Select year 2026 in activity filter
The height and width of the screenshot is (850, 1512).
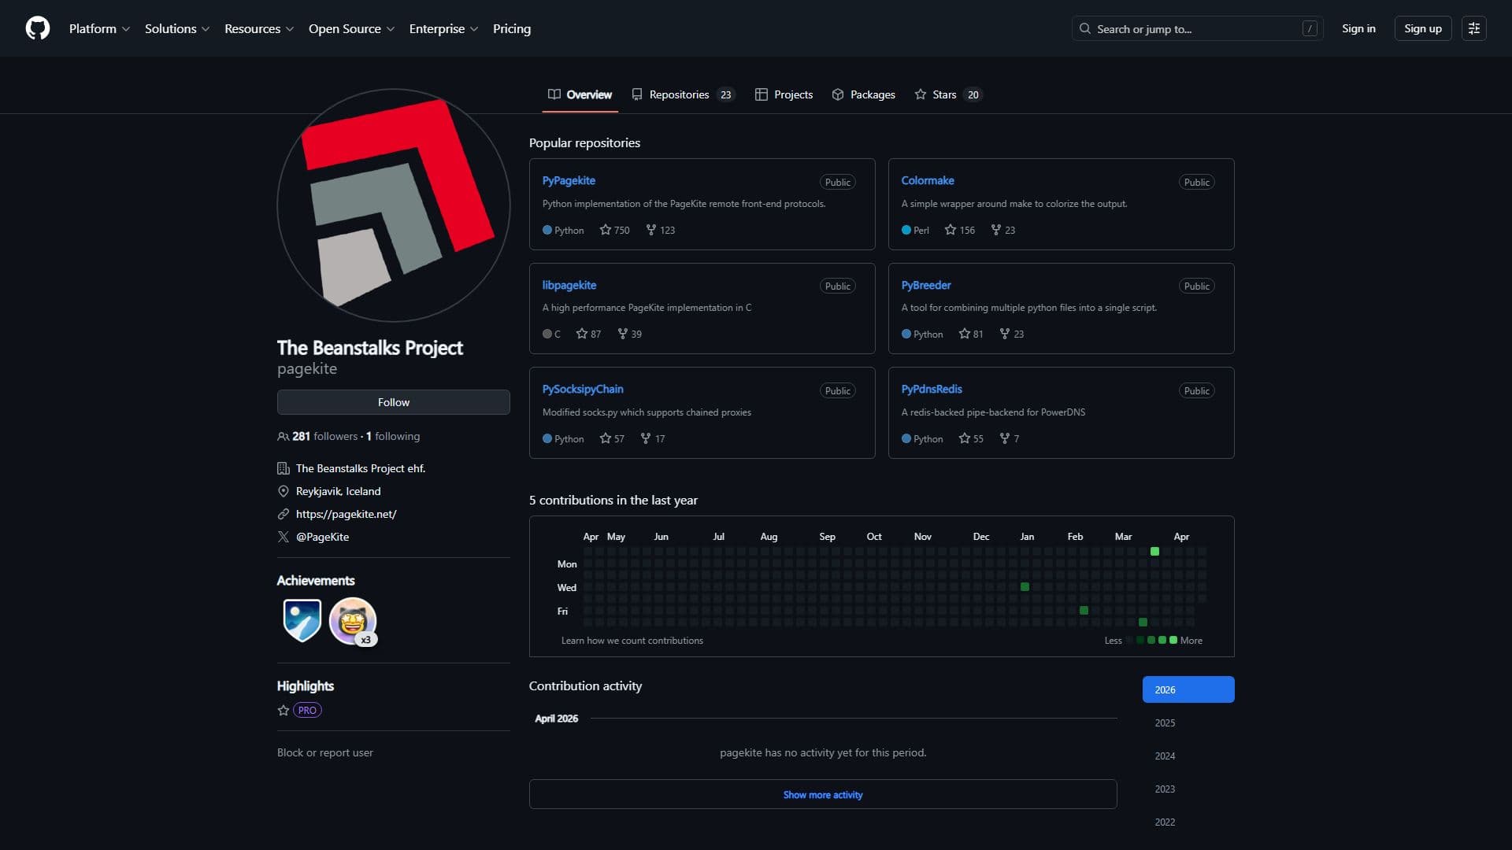coord(1188,689)
